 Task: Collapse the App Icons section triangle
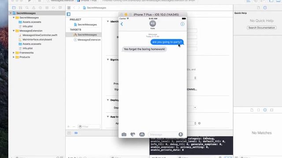point(108,117)
